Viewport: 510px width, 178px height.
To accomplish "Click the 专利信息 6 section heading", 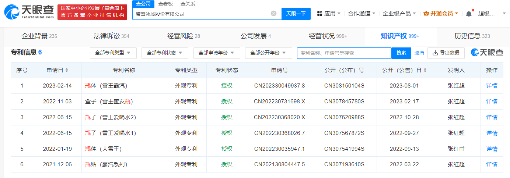I will [x=26, y=52].
